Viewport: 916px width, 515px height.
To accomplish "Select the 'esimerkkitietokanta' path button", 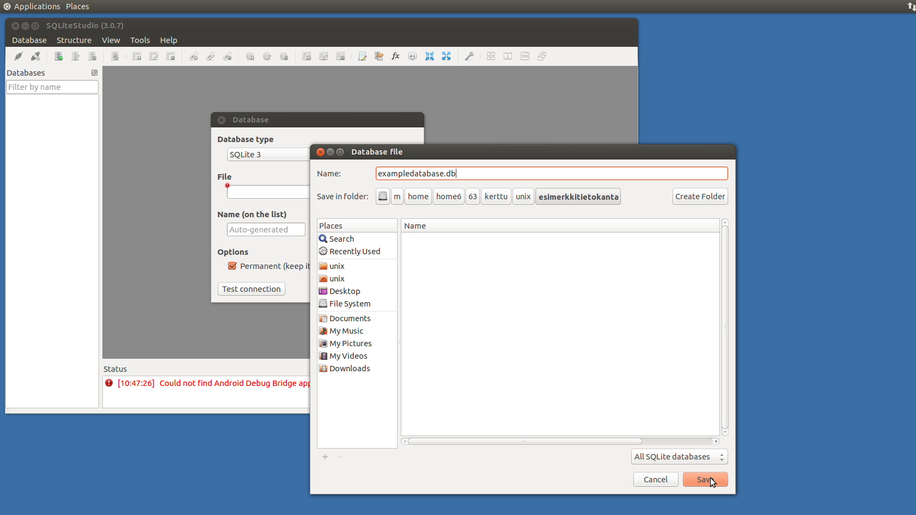I will 578,197.
